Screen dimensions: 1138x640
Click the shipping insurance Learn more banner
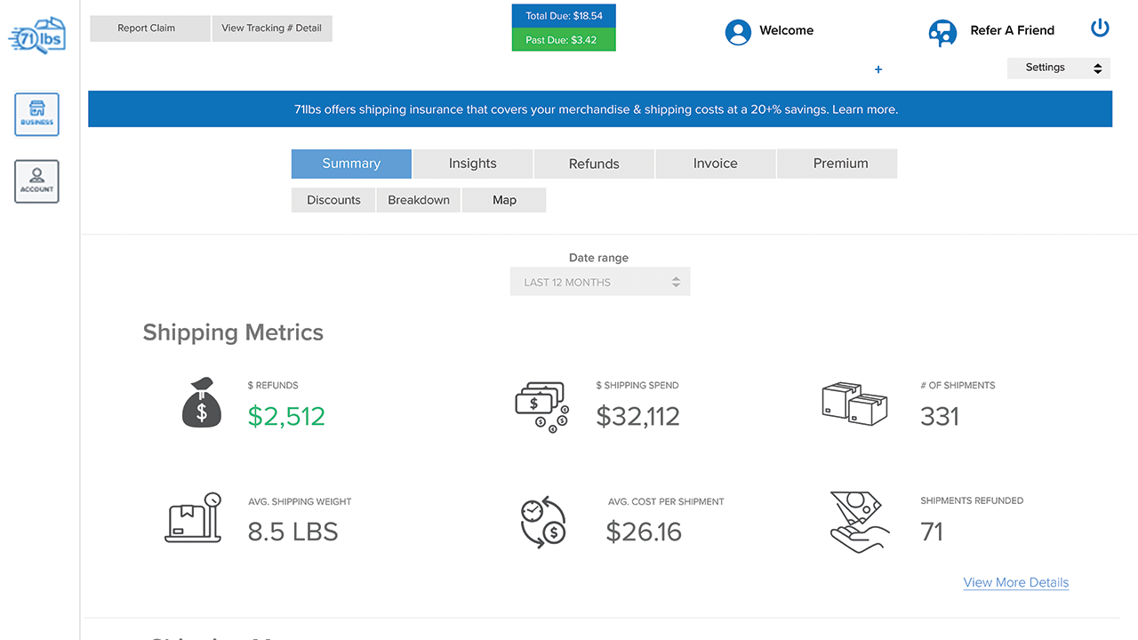coord(600,109)
